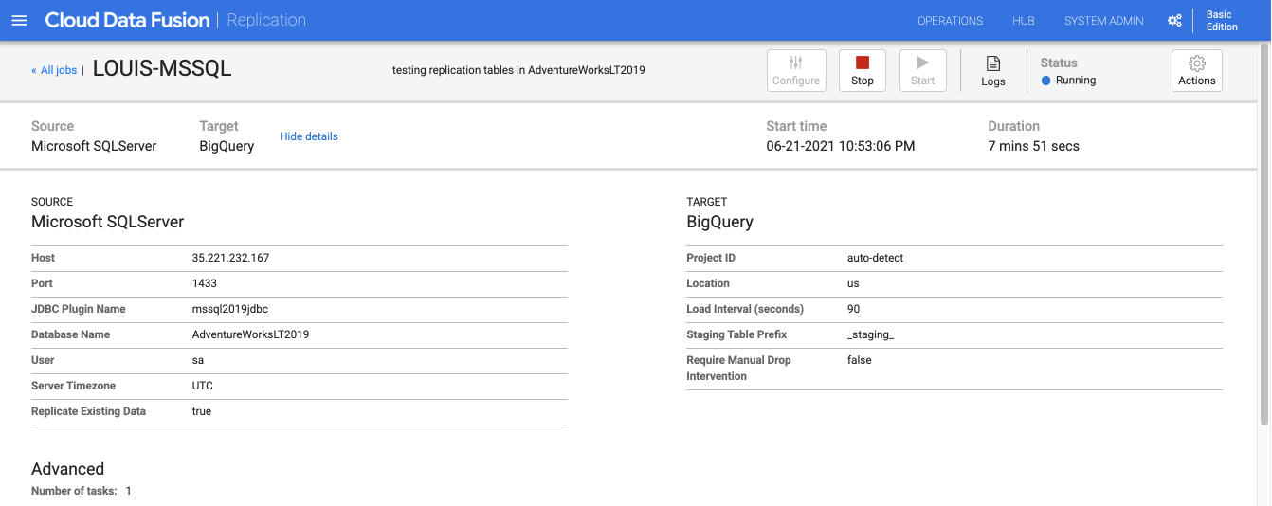Click the Hide details link
1272x506 pixels.
pos(309,136)
